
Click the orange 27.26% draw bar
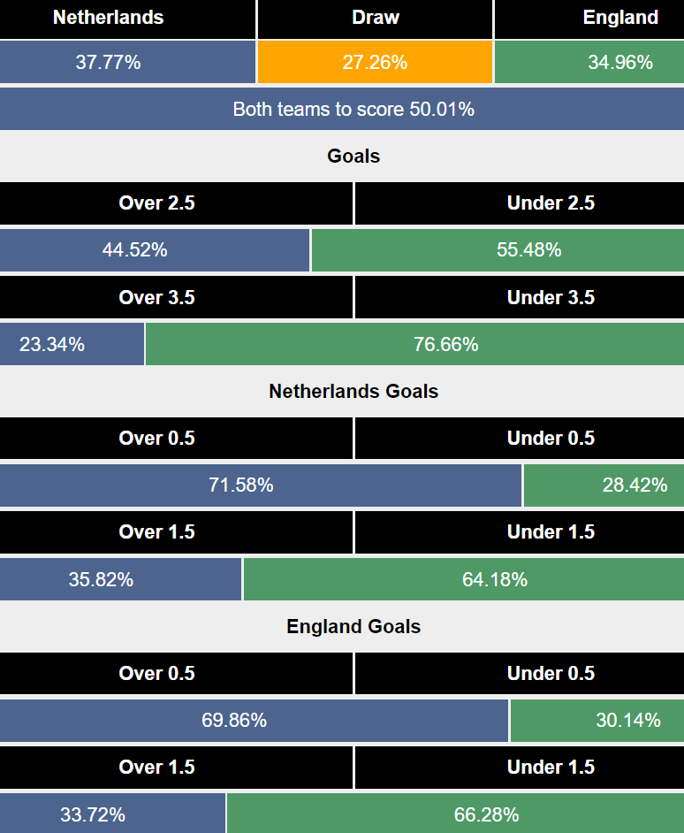[375, 62]
